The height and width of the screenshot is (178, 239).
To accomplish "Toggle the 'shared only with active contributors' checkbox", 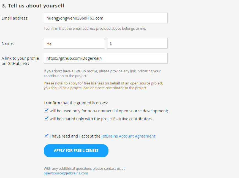I will click(x=46, y=119).
